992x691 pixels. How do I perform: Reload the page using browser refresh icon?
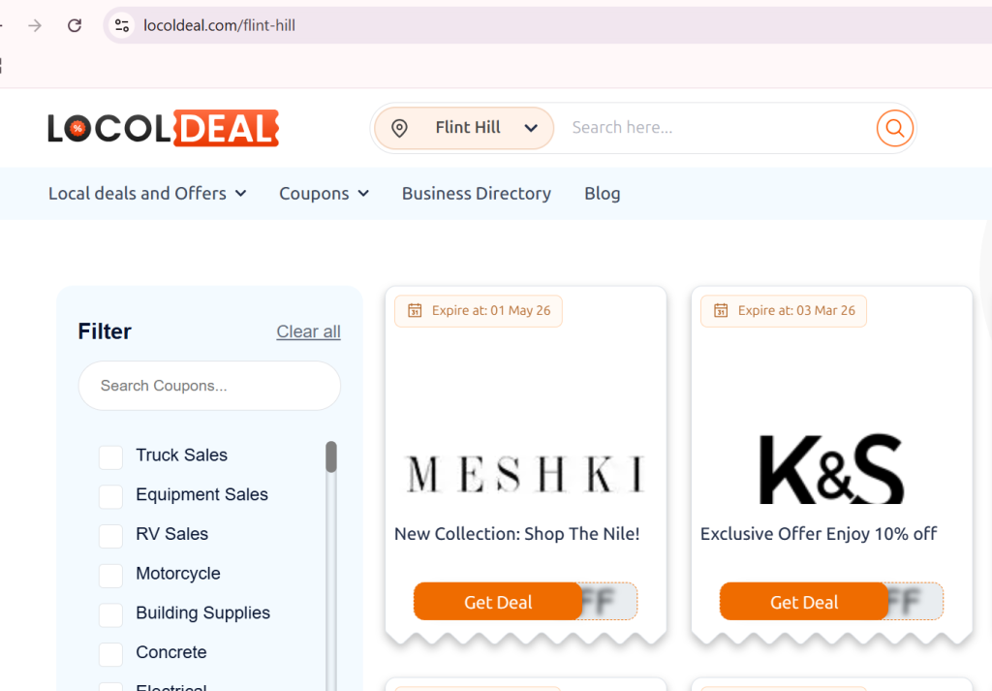click(x=75, y=25)
